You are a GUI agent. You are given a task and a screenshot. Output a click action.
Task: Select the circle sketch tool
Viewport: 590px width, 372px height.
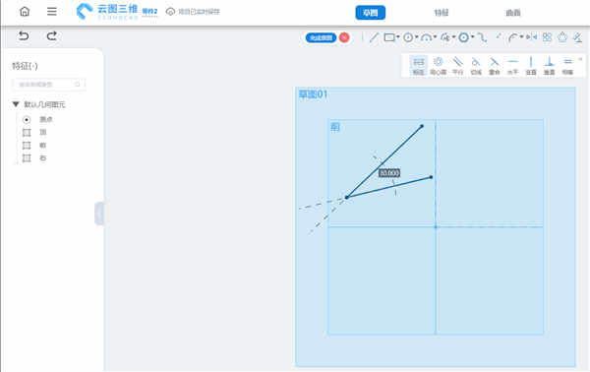408,37
